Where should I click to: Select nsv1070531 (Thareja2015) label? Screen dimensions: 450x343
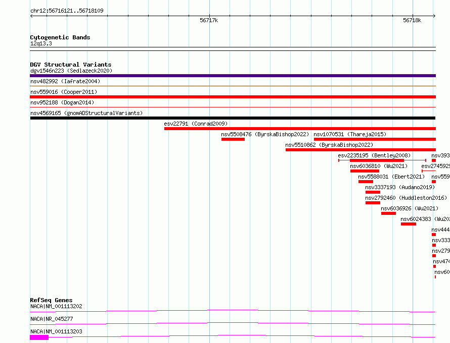click(x=350, y=134)
